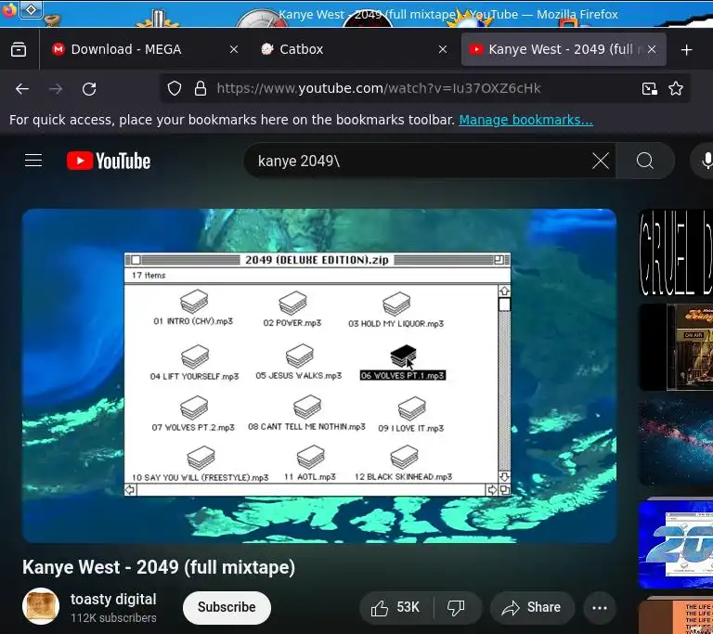Click Firefox icon in window title bar
Image resolution: width=713 pixels, height=634 pixels.
point(8,9)
